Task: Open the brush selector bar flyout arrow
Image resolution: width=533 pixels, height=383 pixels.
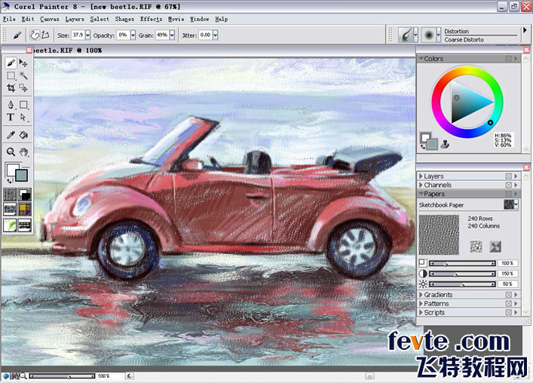Action: 525,30
